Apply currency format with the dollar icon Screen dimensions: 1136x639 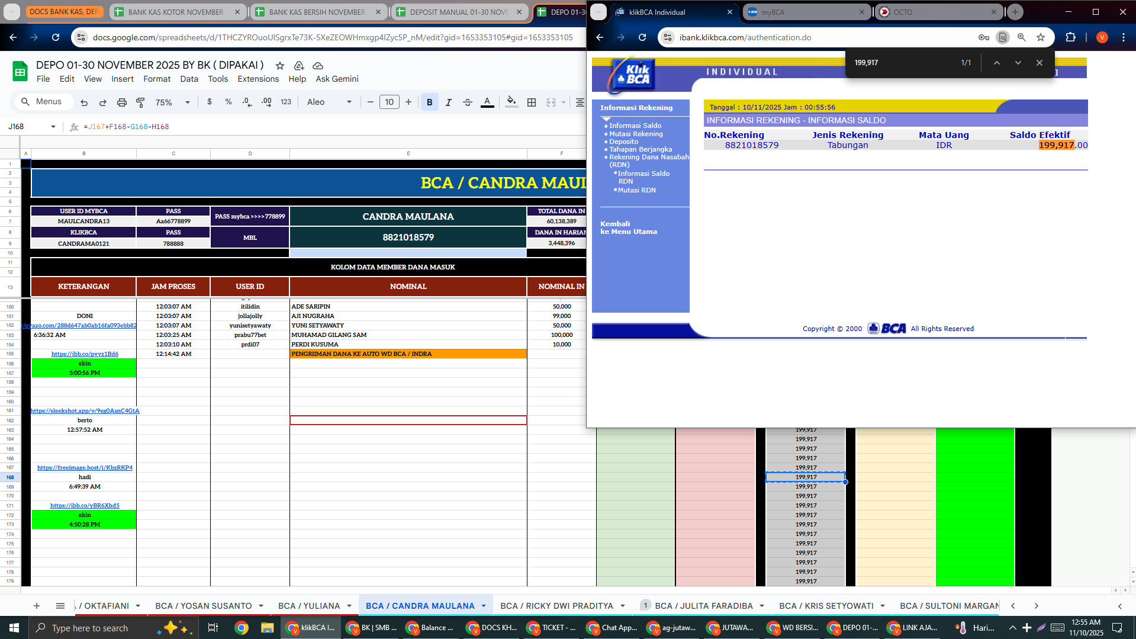point(210,102)
